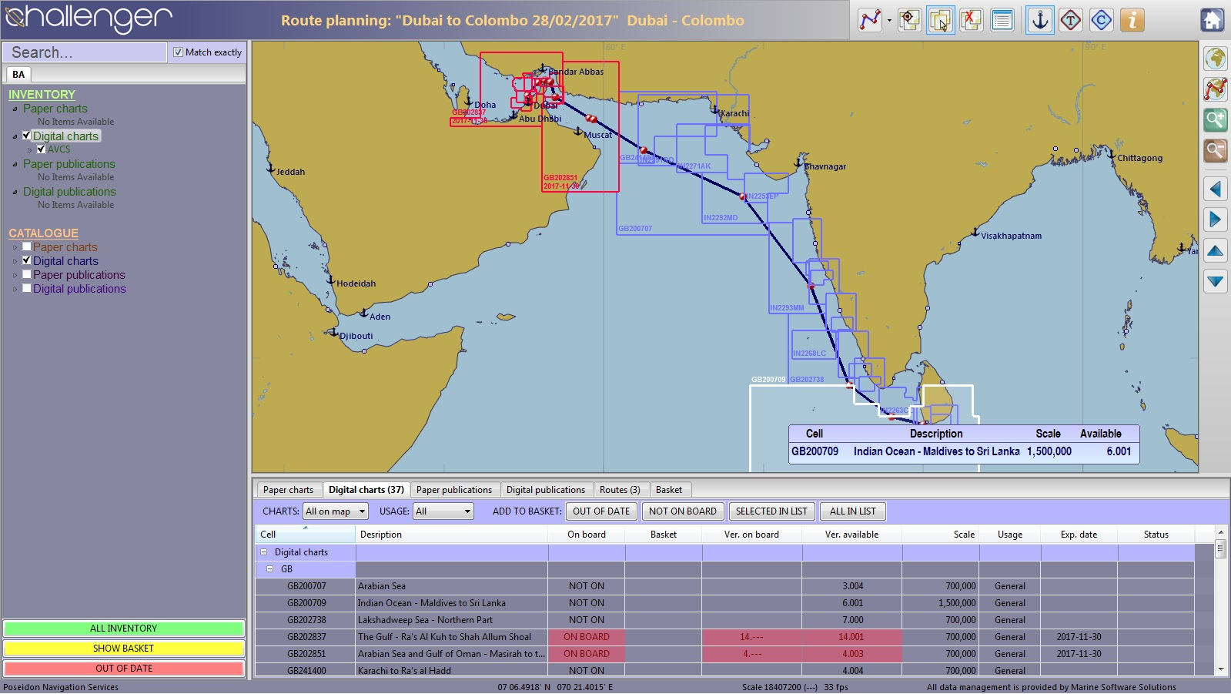Click the blue diamond C icon
The height and width of the screenshot is (694, 1231).
[1102, 20]
